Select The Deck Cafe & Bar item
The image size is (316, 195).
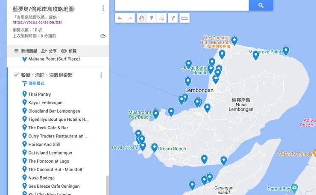coord(48,128)
